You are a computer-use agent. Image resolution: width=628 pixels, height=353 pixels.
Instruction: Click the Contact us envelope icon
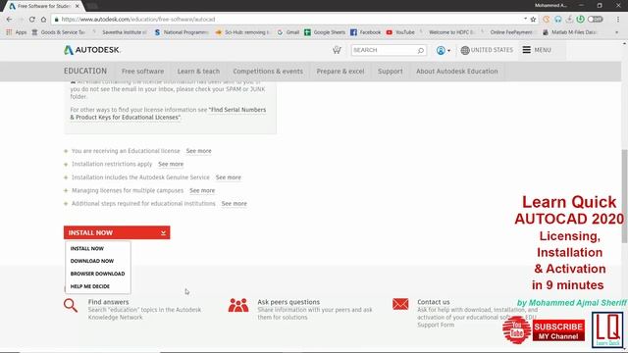(x=400, y=304)
